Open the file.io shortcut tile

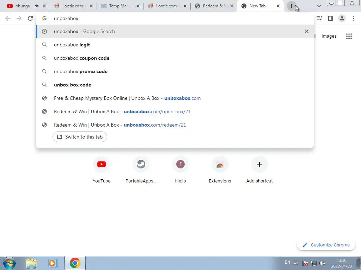tap(180, 170)
